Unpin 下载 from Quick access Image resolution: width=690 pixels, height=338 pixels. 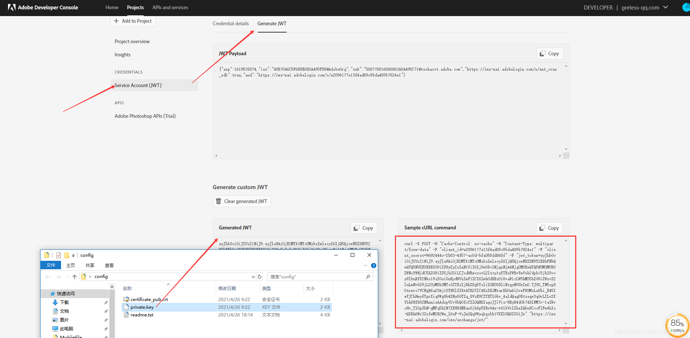pos(106,302)
